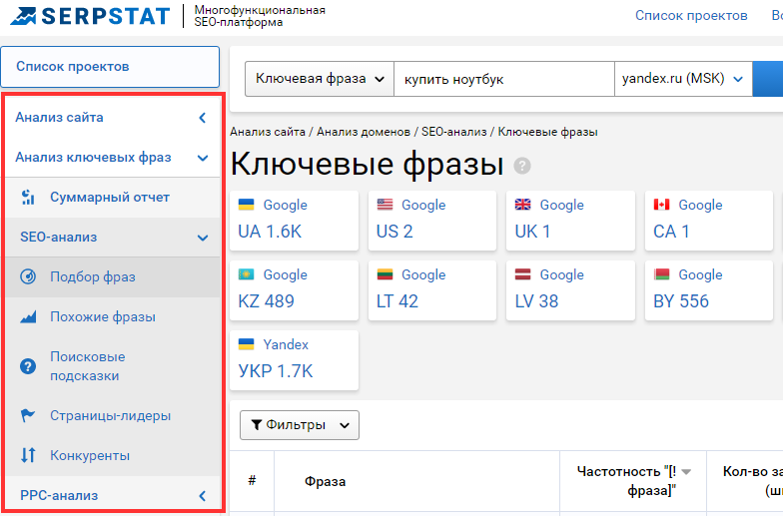The height and width of the screenshot is (516, 783).
Task: Select Google UA 1.6K database card
Action: coord(294,221)
